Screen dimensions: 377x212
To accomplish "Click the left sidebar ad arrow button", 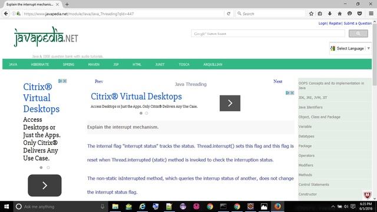I will point(45,185).
